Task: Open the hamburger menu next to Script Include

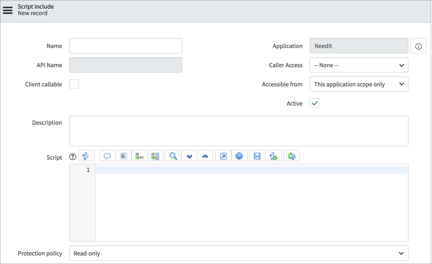Action: (8, 10)
